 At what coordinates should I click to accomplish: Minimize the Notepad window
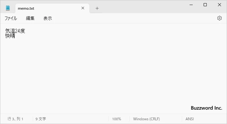pyautogui.click(x=191, y=5)
